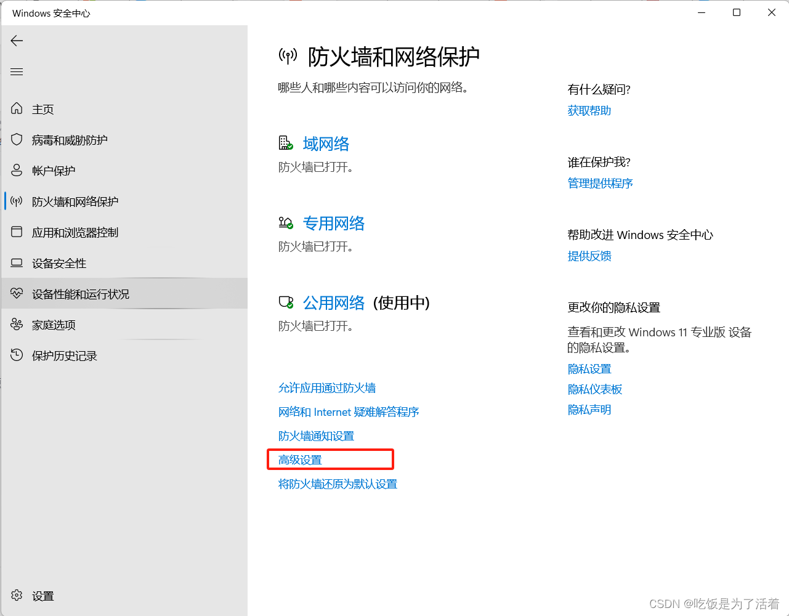
Task: Open 设备性能和运行状况 section
Action: click(x=81, y=294)
